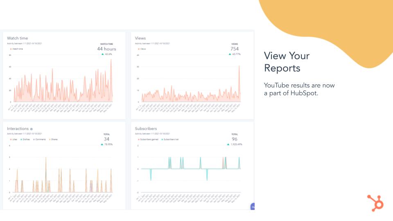Toggle the Shares legend series

coord(53,139)
